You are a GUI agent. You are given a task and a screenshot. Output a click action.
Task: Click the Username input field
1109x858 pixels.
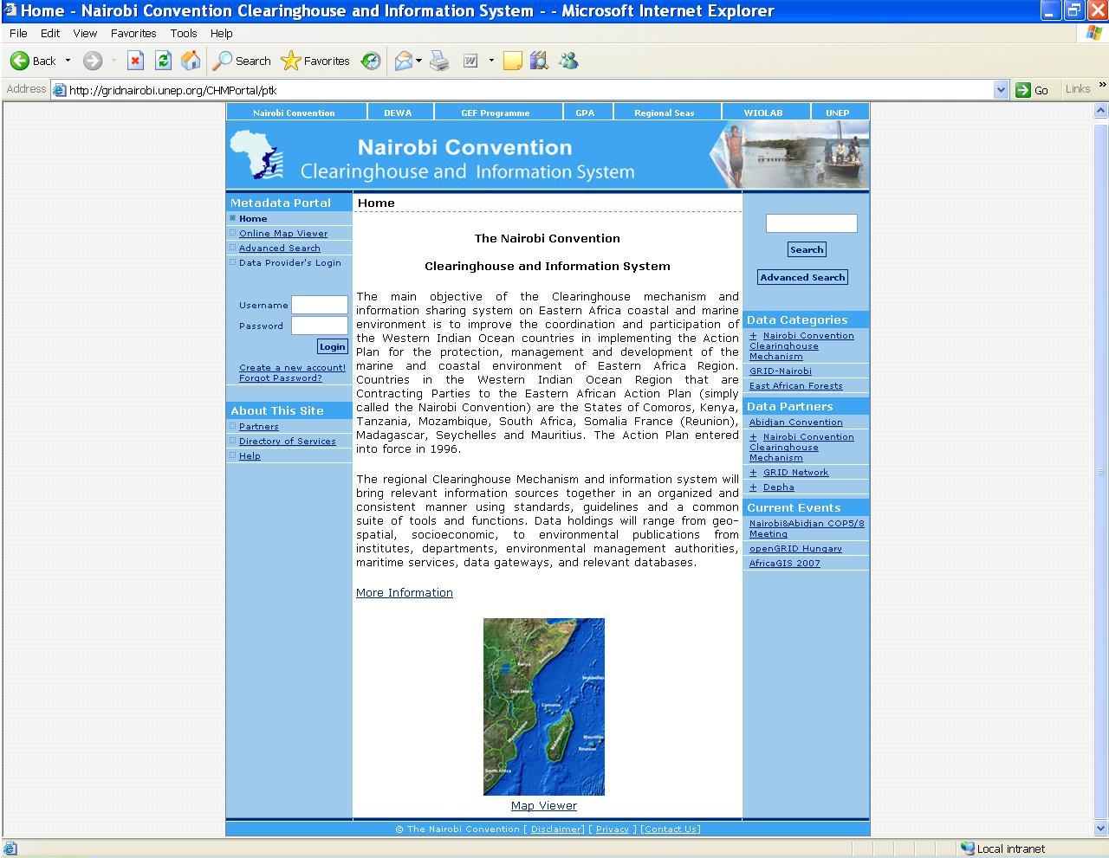319,305
